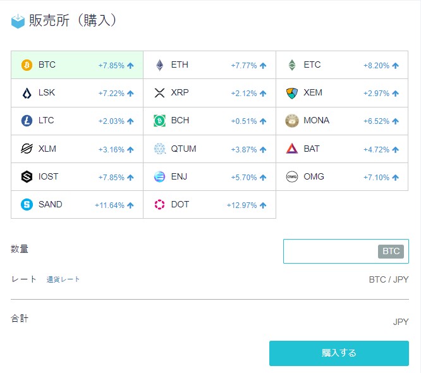The image size is (421, 373).
Task: Select the Litecoin icon
Action: tap(27, 121)
